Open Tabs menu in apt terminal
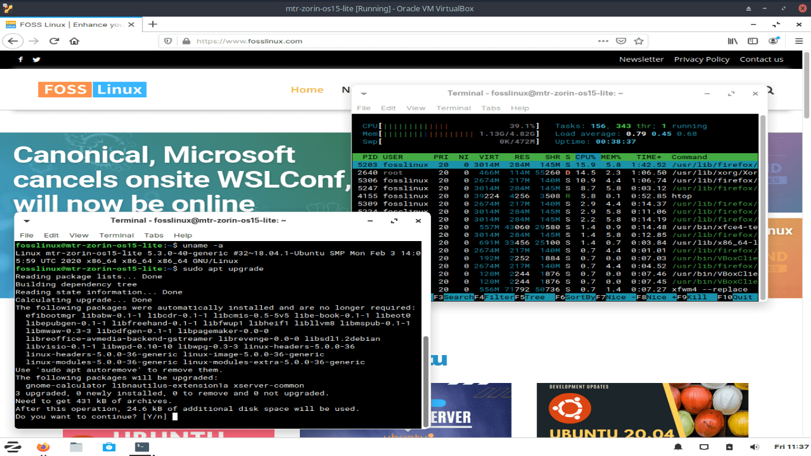This screenshot has height=456, width=811. coord(154,235)
